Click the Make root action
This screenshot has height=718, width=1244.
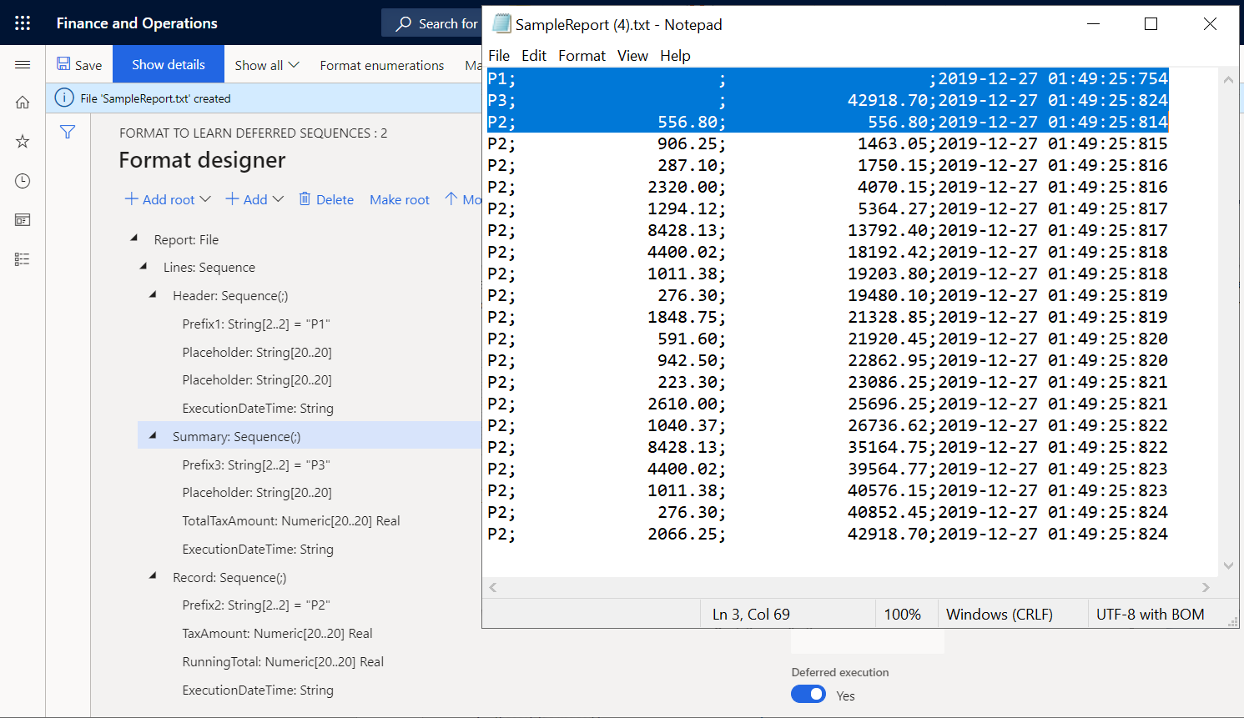(x=399, y=199)
